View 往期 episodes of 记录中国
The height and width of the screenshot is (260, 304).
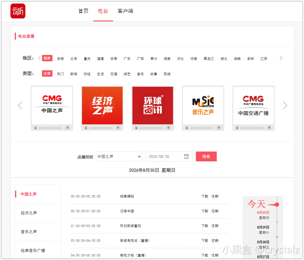(215, 211)
